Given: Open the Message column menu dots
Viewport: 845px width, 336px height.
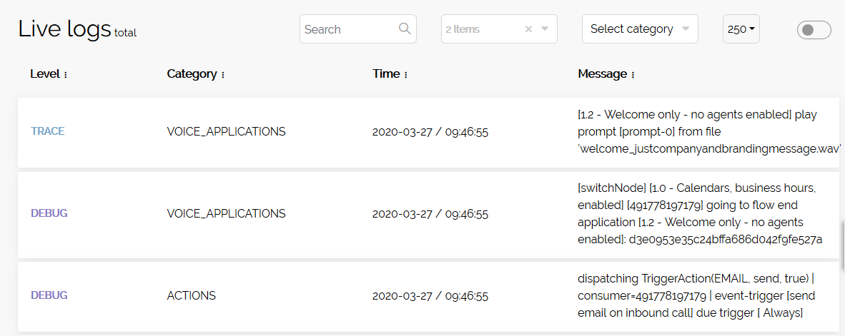Looking at the screenshot, I should point(633,76).
